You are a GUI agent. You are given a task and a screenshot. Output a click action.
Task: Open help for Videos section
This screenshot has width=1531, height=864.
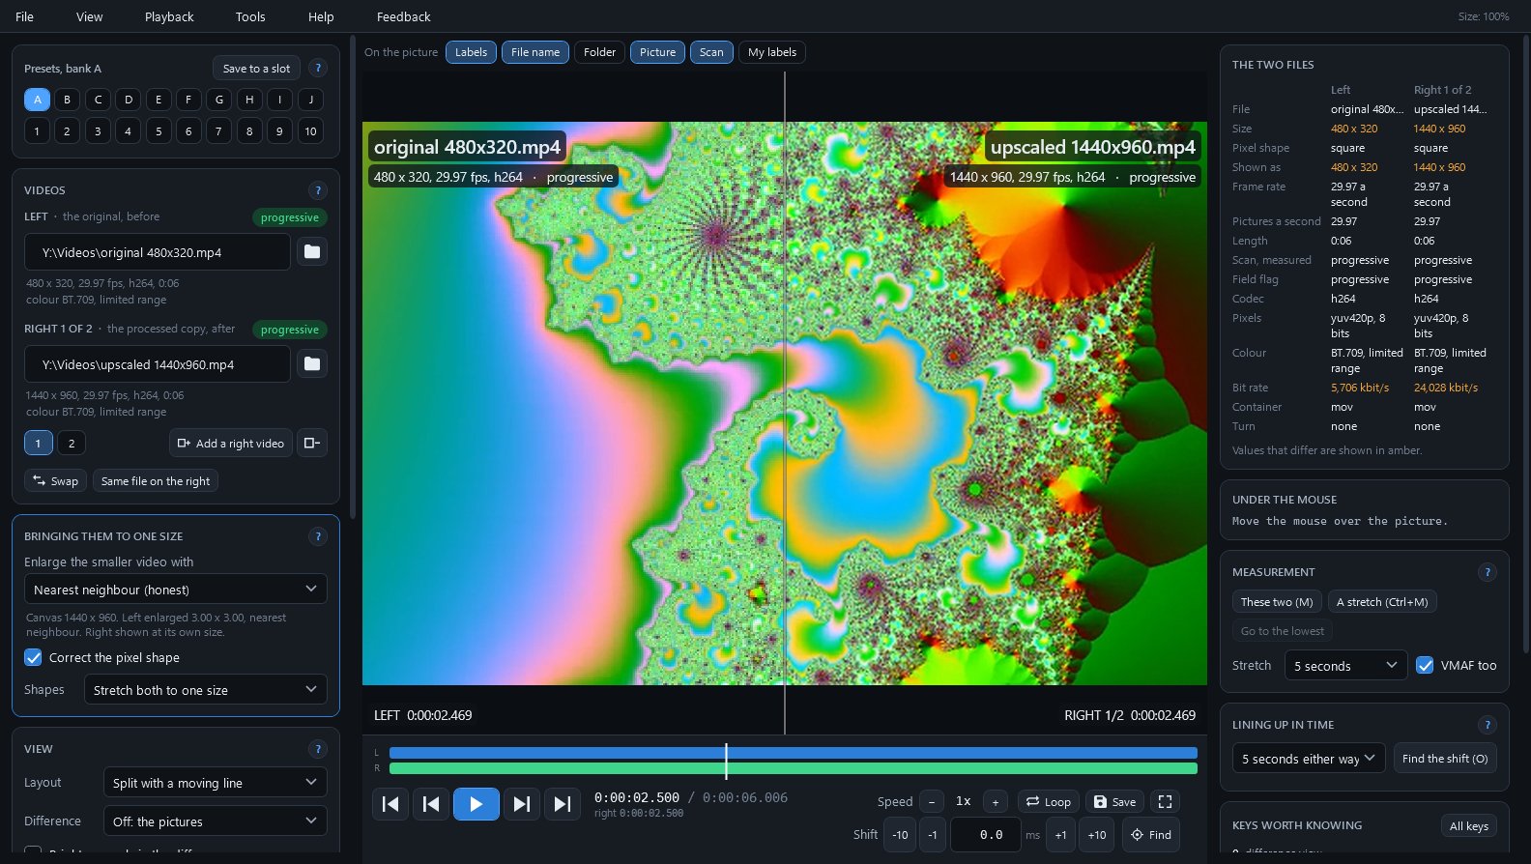click(318, 190)
